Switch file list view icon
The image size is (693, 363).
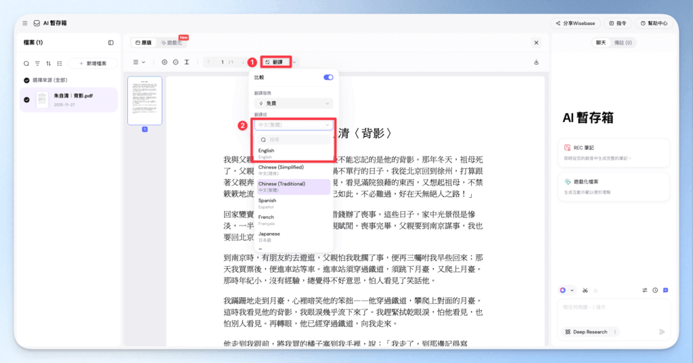60,64
